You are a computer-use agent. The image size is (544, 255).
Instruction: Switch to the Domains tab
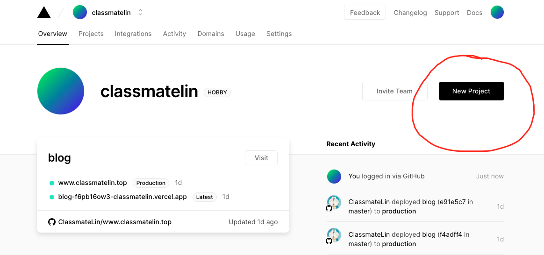[x=211, y=34]
